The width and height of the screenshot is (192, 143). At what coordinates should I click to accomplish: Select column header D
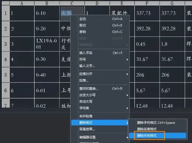[x=97, y=3]
